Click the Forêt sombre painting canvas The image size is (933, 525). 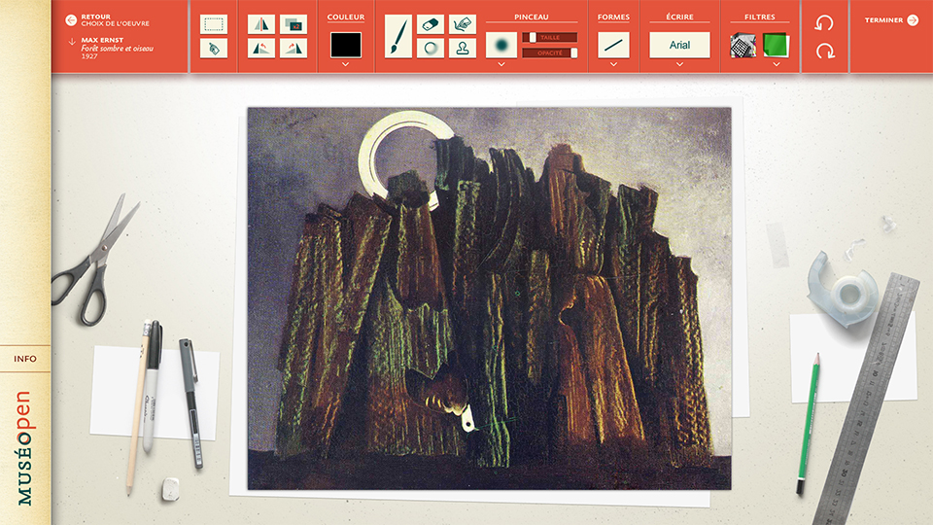[x=489, y=298]
